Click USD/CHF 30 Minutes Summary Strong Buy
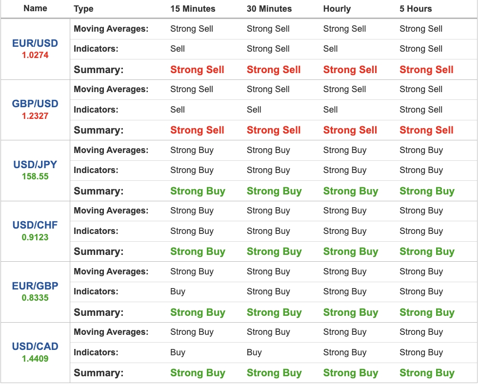 click(x=274, y=251)
